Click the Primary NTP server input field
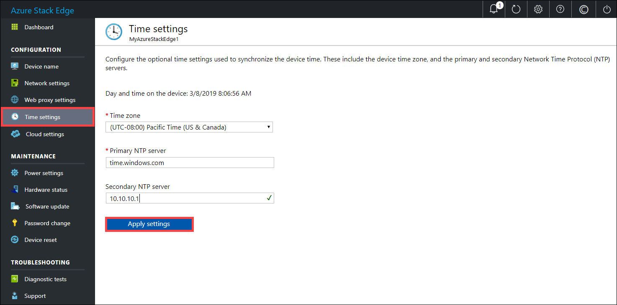Image resolution: width=617 pixels, height=305 pixels. pyautogui.click(x=190, y=163)
